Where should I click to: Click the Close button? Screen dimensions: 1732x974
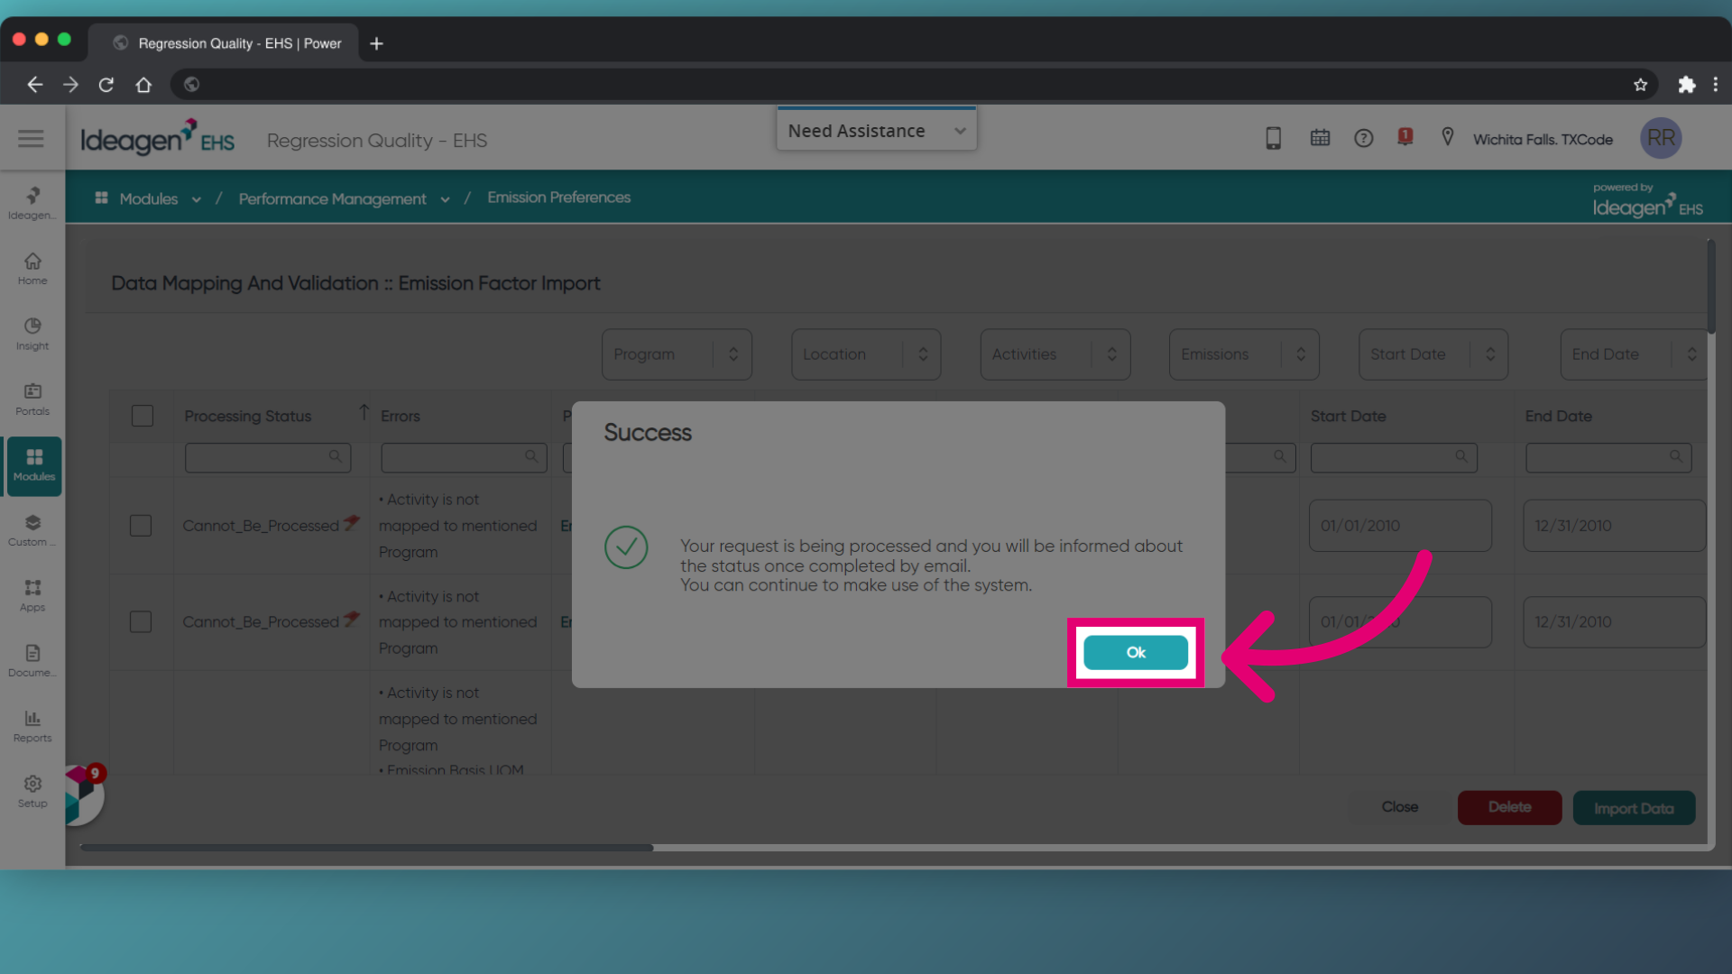pyautogui.click(x=1399, y=807)
